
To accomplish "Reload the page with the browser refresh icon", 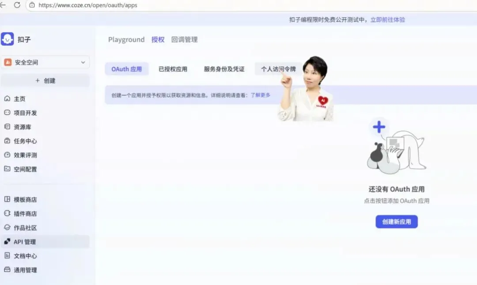I will (x=17, y=5).
